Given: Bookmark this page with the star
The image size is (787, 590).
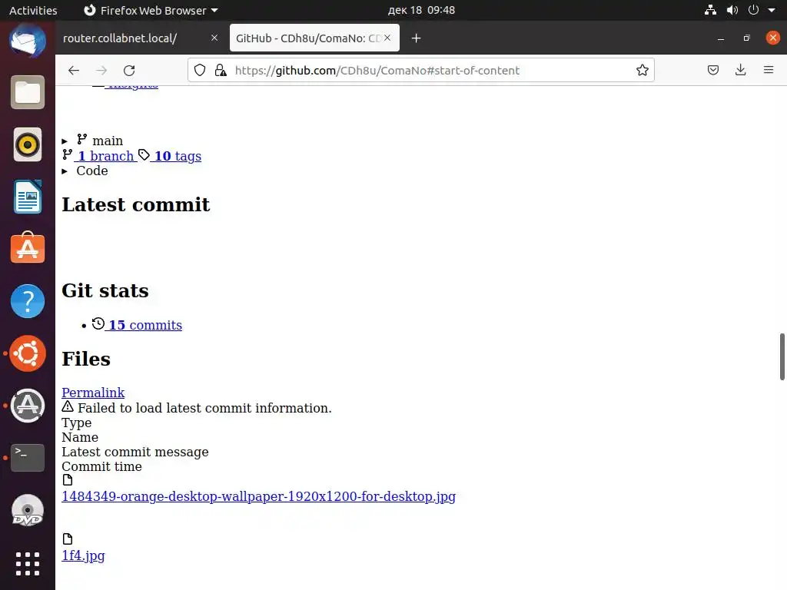Looking at the screenshot, I should pyautogui.click(x=642, y=70).
